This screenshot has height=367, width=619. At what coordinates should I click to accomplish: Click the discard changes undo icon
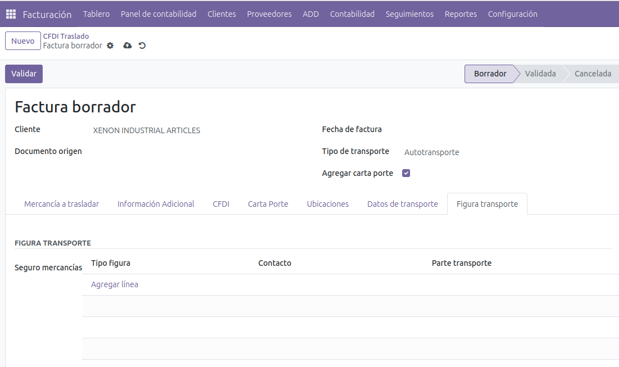coord(142,46)
